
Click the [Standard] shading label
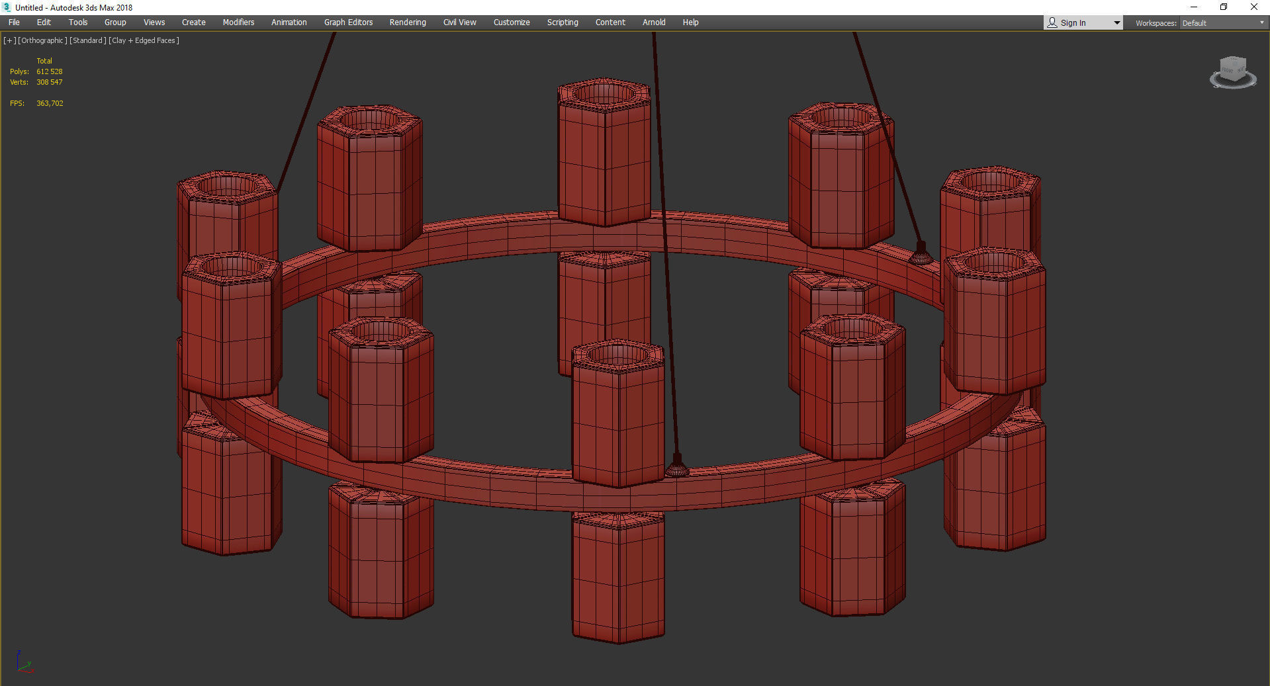[x=87, y=40]
